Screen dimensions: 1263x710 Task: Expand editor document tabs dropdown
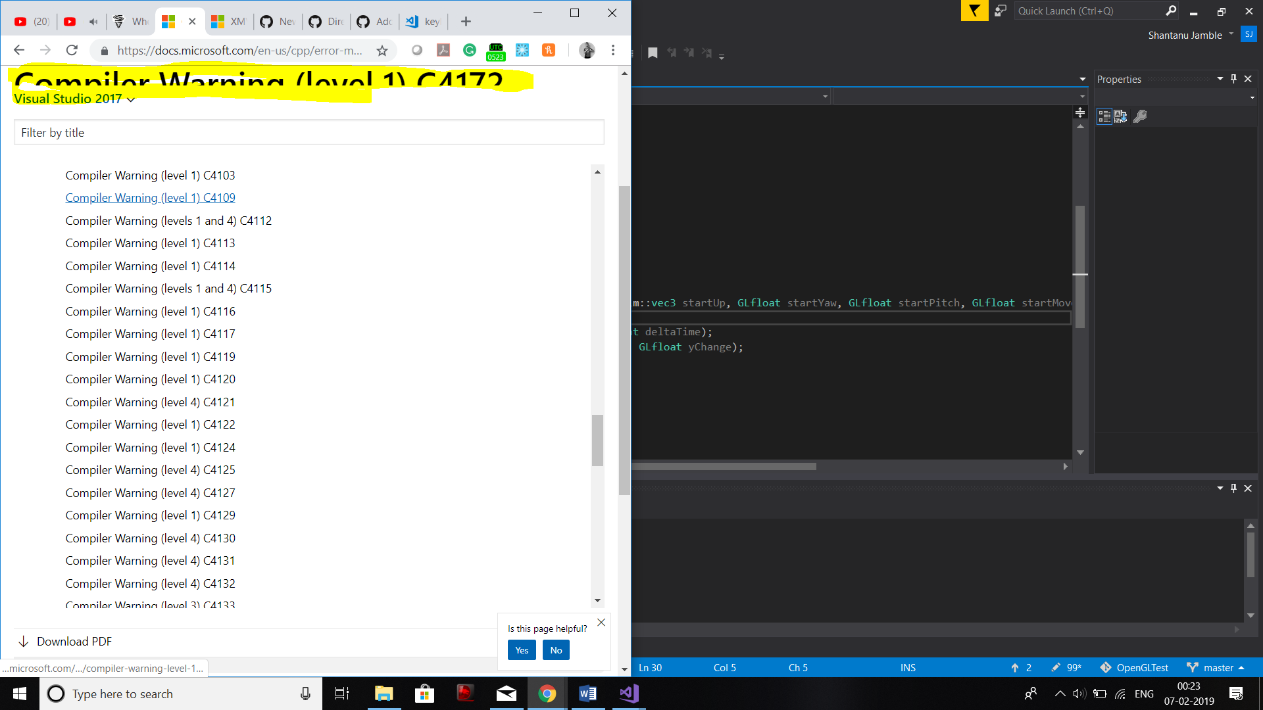(x=1083, y=79)
